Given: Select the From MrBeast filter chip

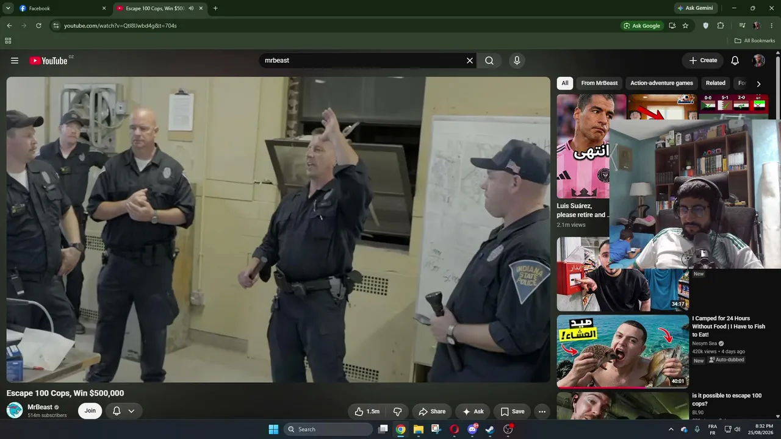Looking at the screenshot, I should point(599,83).
